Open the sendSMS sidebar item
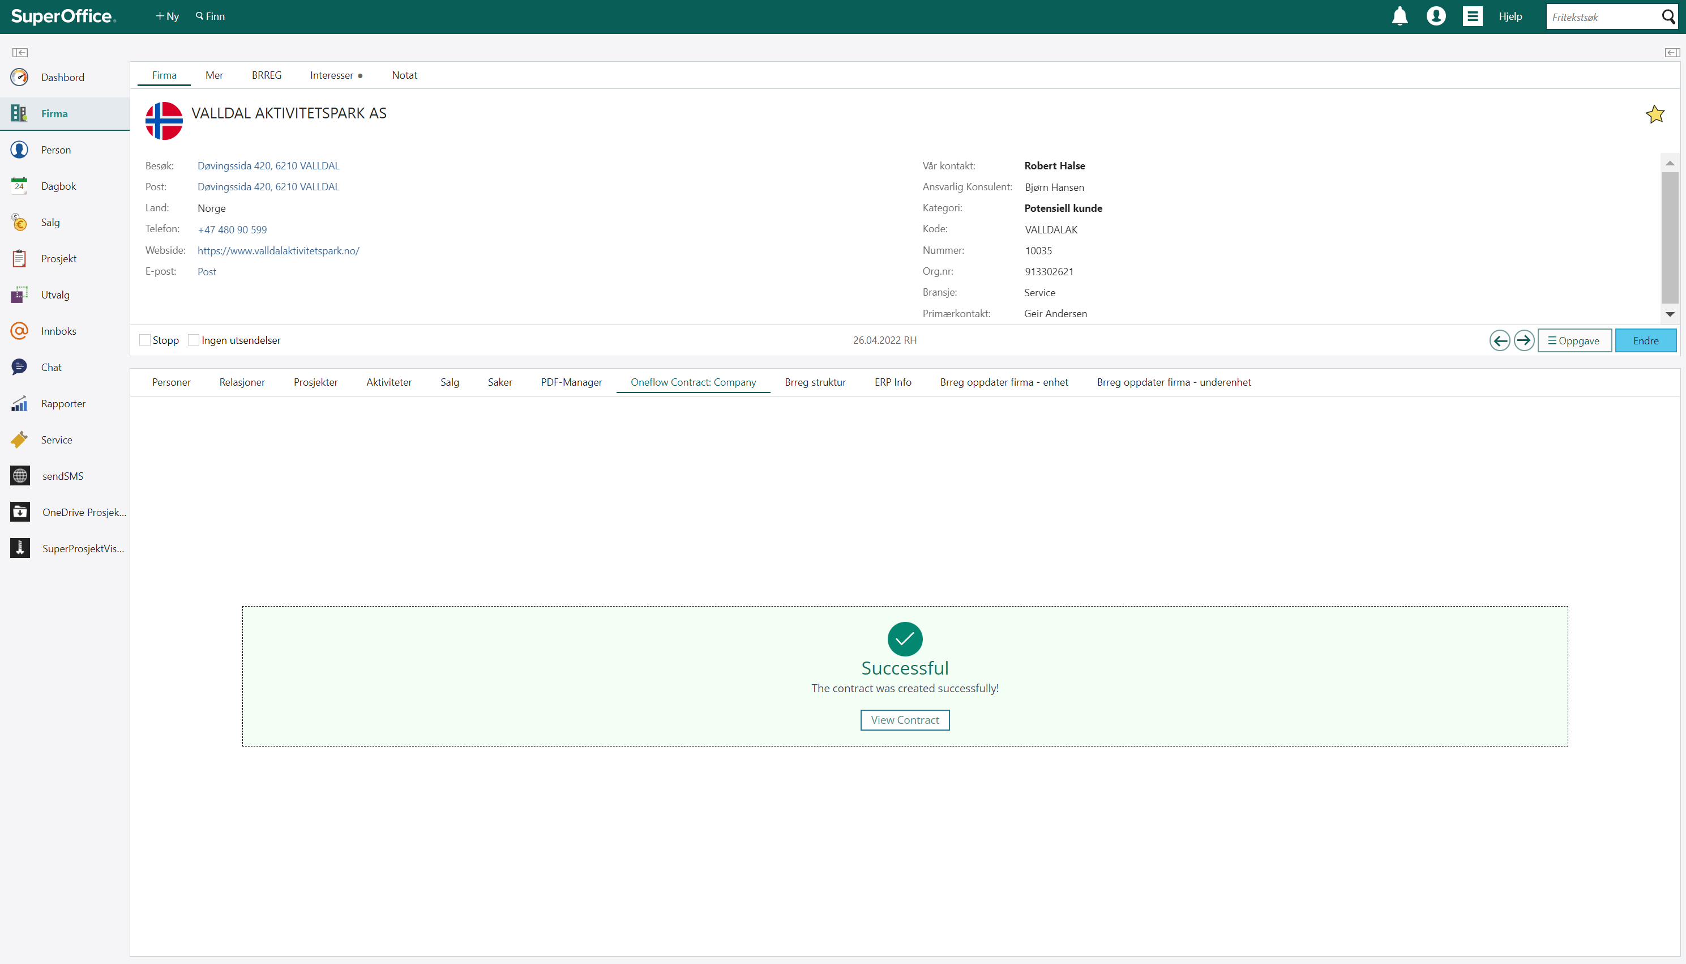Viewport: 1686px width, 964px height. 63,476
